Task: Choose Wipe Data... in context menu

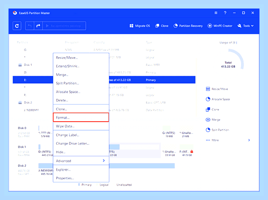Action: (x=81, y=126)
